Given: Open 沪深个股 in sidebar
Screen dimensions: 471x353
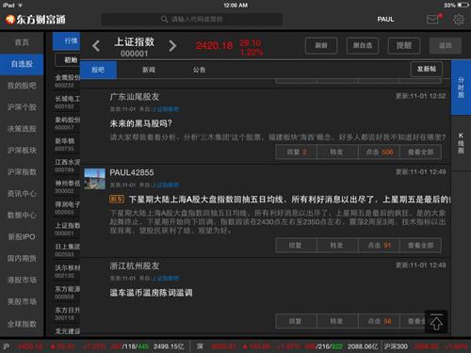Looking at the screenshot, I should click(22, 107).
